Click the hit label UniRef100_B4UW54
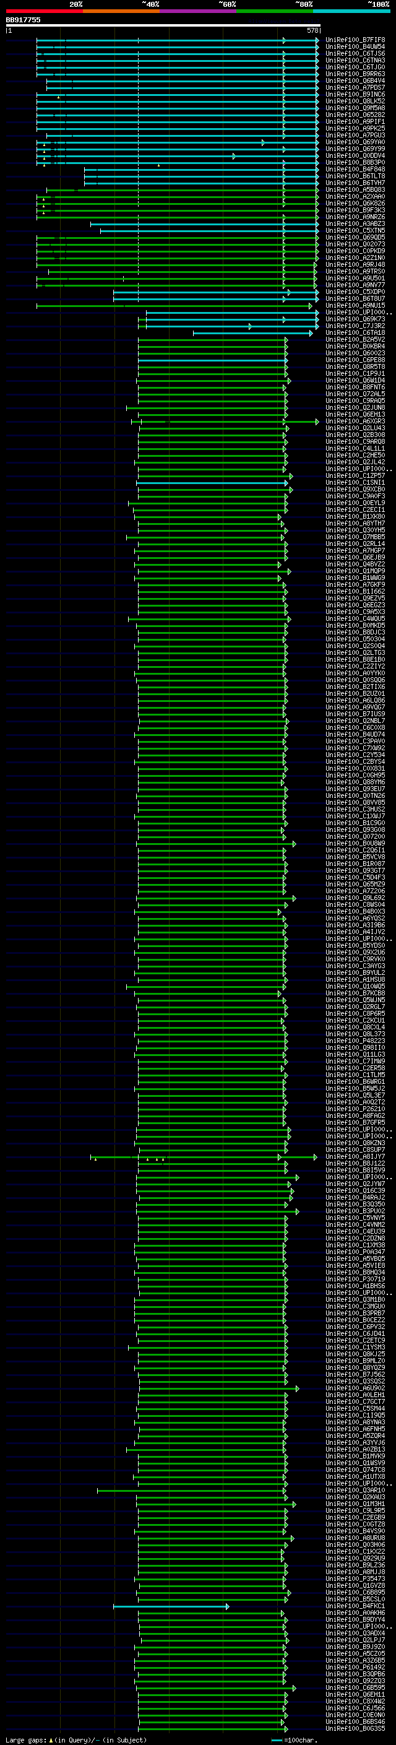Screen dimensions: 396x1745 355,47
